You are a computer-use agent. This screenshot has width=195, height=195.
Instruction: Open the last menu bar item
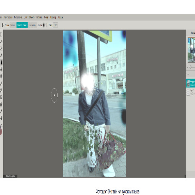click(60, 17)
